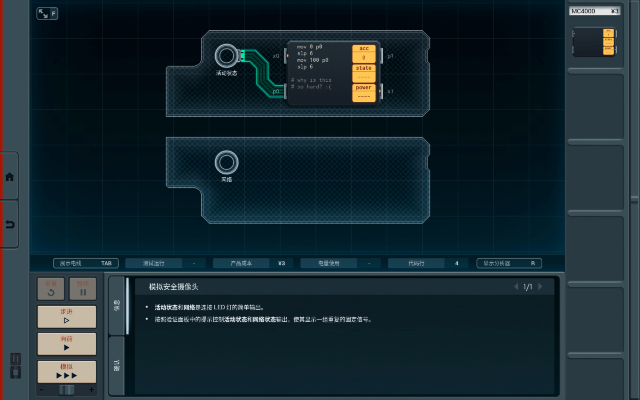Screen dimensions: 640x400
Task: Go to next info page arrow
Action: (540, 287)
